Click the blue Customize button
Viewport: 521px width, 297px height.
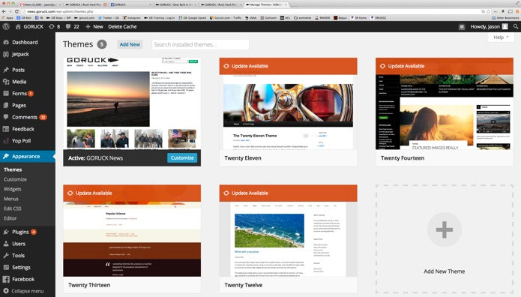pyautogui.click(x=182, y=158)
